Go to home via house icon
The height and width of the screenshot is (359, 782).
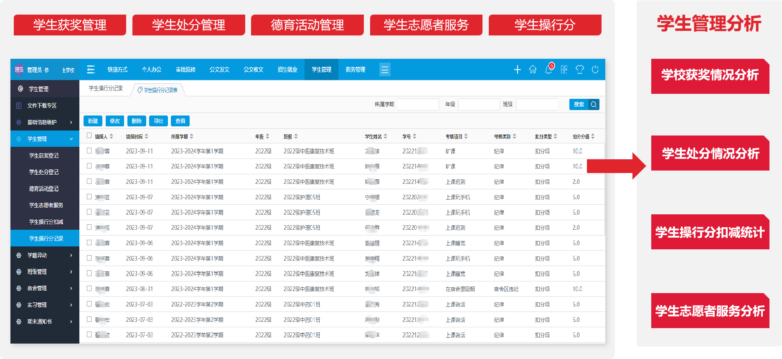(x=533, y=70)
